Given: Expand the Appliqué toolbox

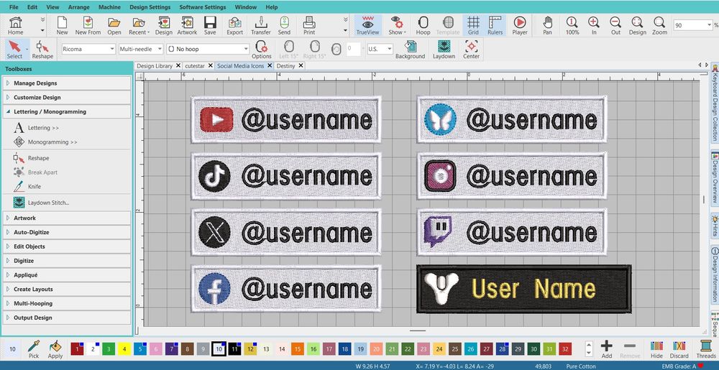Looking at the screenshot, I should click(67, 274).
